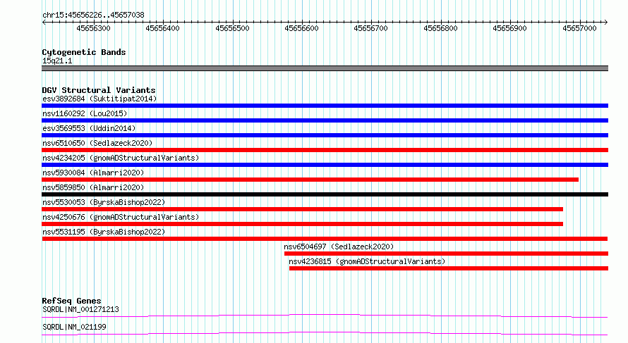Open the nsv5859850 (Almarri2020) label
This screenshot has height=343, width=628.
pos(93,187)
